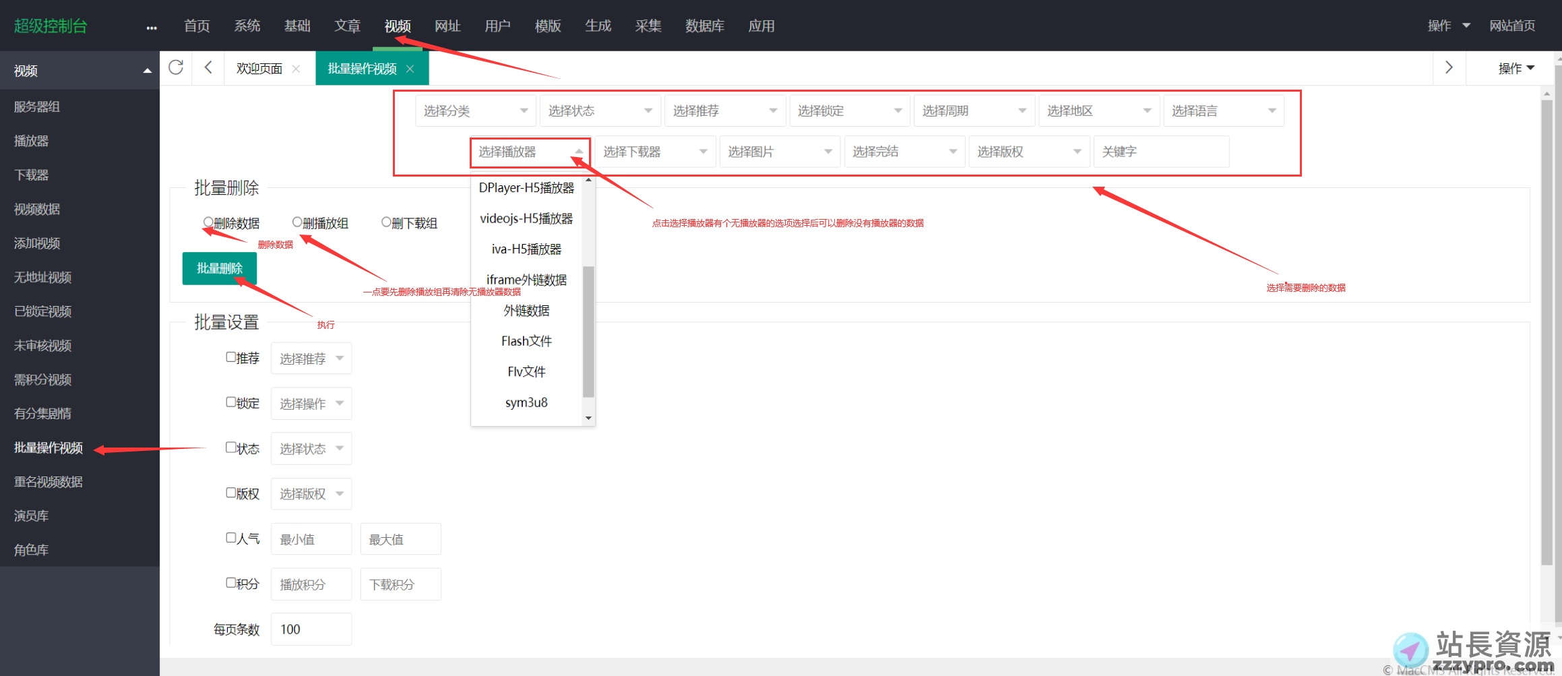Select the 删除数据 radio button

pyautogui.click(x=208, y=222)
